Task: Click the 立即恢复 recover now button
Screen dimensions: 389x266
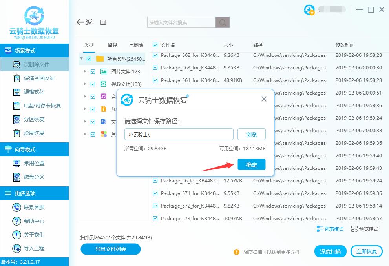Action: [x=367, y=251]
